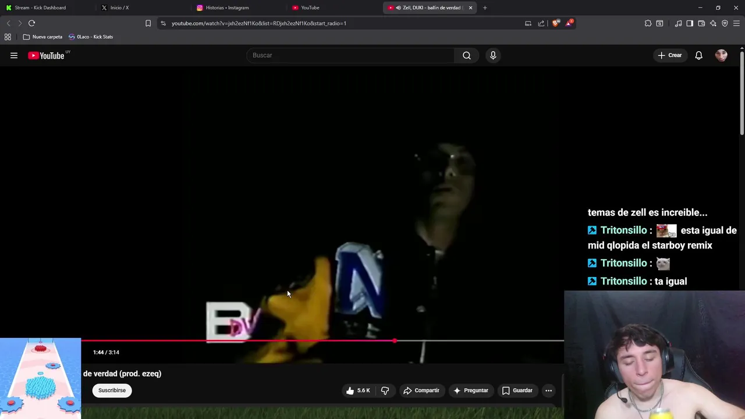Open the account avatar menu

pyautogui.click(x=721, y=55)
